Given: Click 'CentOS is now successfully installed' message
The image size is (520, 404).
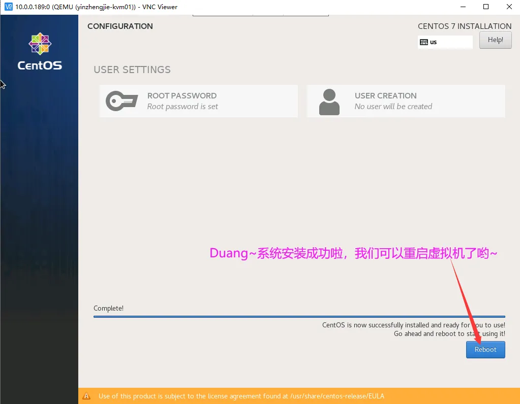Looking at the screenshot, I should [x=414, y=325].
